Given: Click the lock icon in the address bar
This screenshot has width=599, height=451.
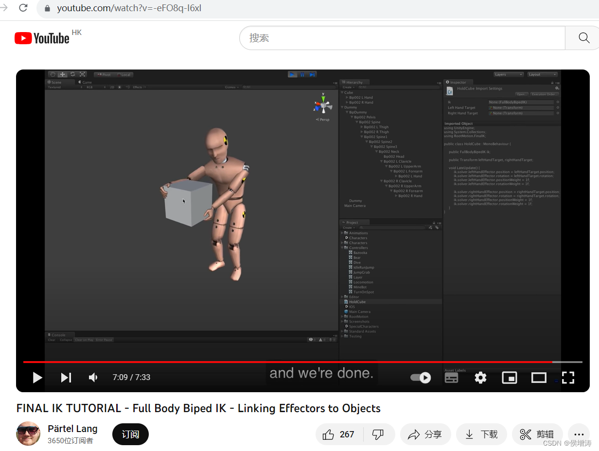Looking at the screenshot, I should pos(47,8).
